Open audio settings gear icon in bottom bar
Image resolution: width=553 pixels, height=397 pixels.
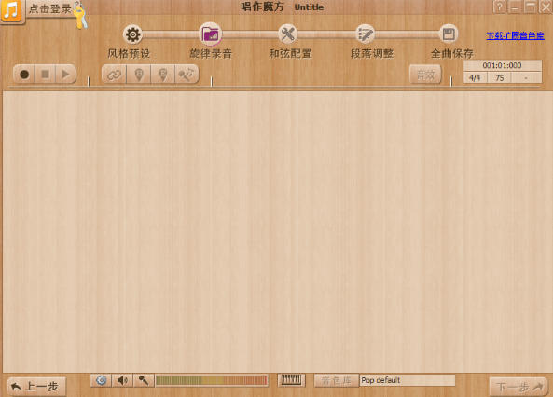(102, 380)
